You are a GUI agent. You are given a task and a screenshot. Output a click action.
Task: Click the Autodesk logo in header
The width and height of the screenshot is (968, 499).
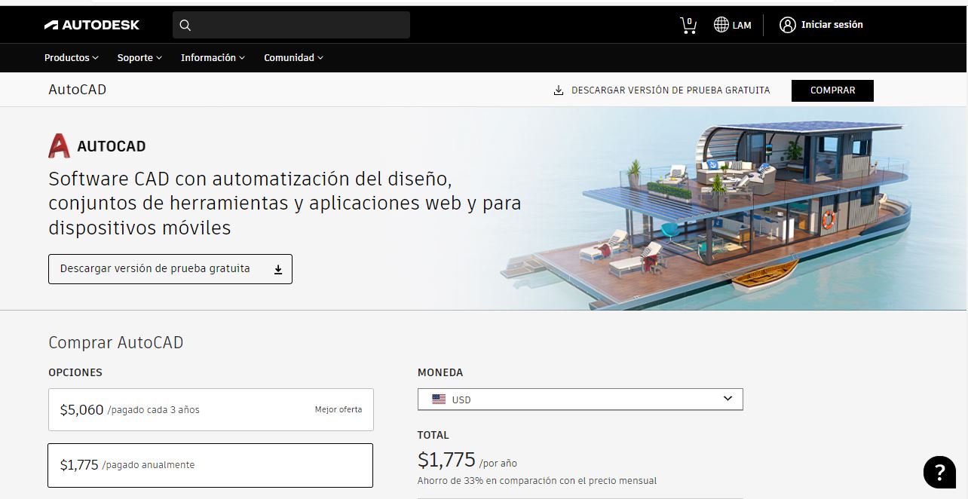(x=92, y=25)
